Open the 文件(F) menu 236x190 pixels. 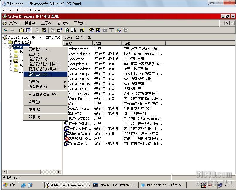15,23
